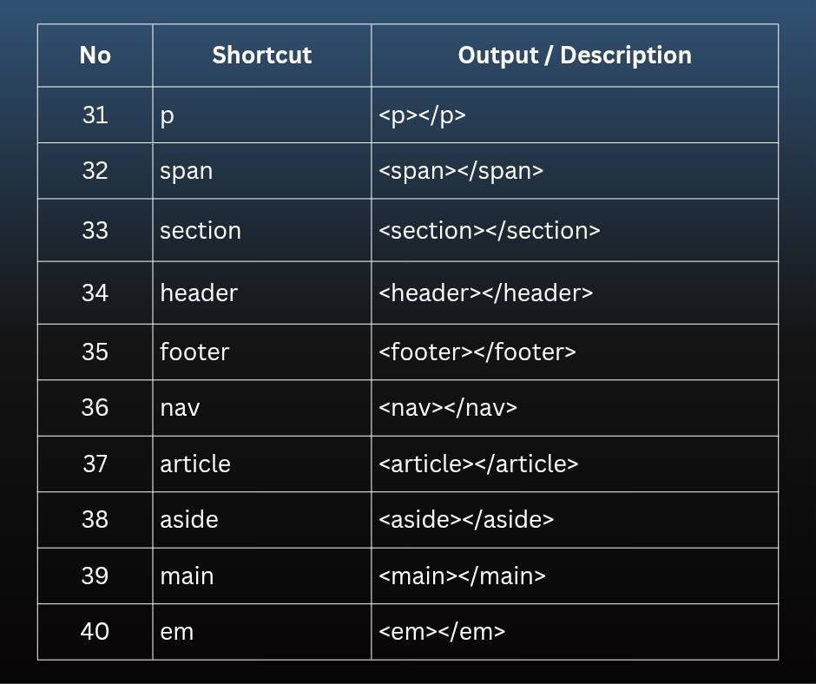Select the <nav></nav> output text
This screenshot has width=816, height=684.
click(x=448, y=408)
